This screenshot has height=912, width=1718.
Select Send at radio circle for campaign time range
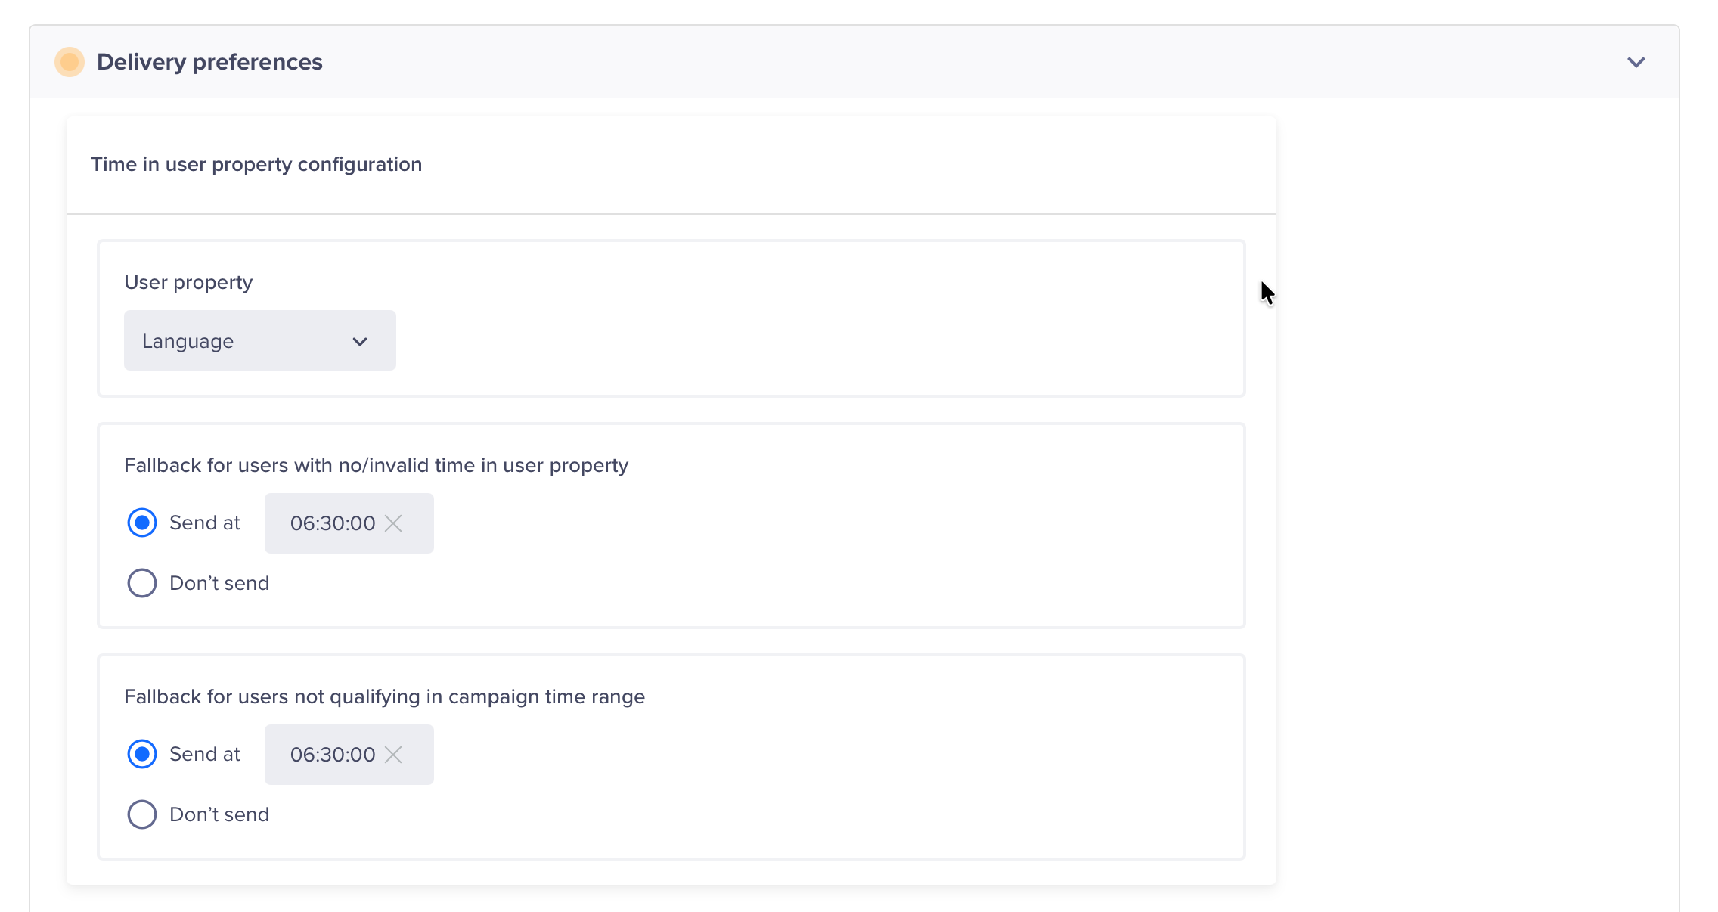pos(142,754)
